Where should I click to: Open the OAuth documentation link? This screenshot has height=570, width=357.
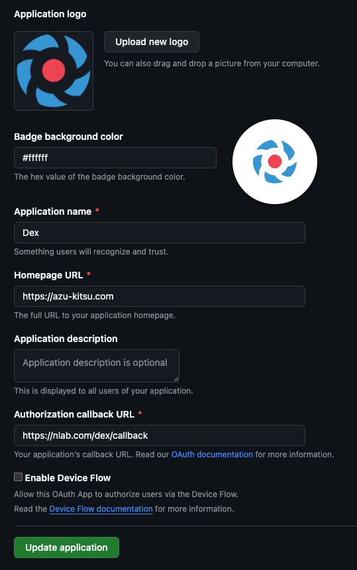click(x=212, y=455)
